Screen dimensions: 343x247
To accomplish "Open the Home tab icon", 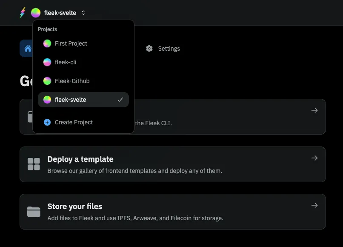I will point(27,49).
